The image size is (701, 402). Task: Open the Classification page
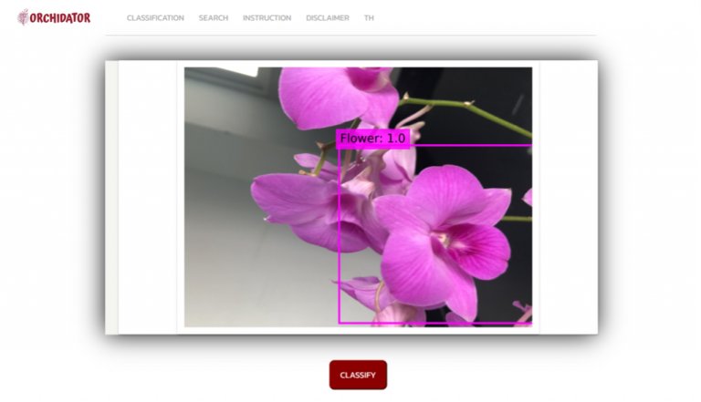155,18
